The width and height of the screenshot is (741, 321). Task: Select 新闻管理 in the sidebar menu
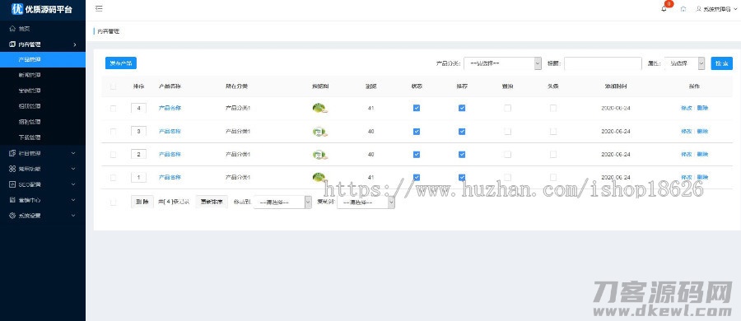click(x=30, y=75)
